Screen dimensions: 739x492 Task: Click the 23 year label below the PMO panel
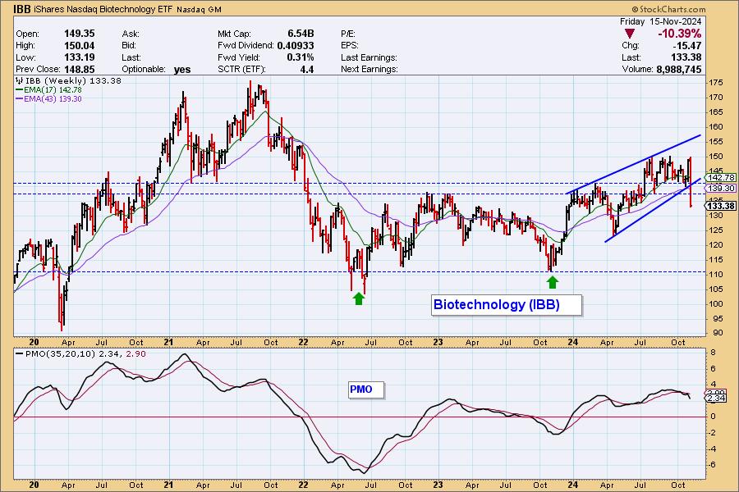click(438, 485)
